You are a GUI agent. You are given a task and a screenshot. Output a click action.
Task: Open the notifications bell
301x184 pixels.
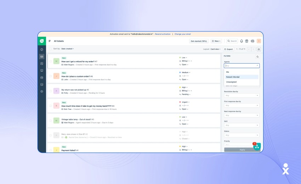(242, 41)
